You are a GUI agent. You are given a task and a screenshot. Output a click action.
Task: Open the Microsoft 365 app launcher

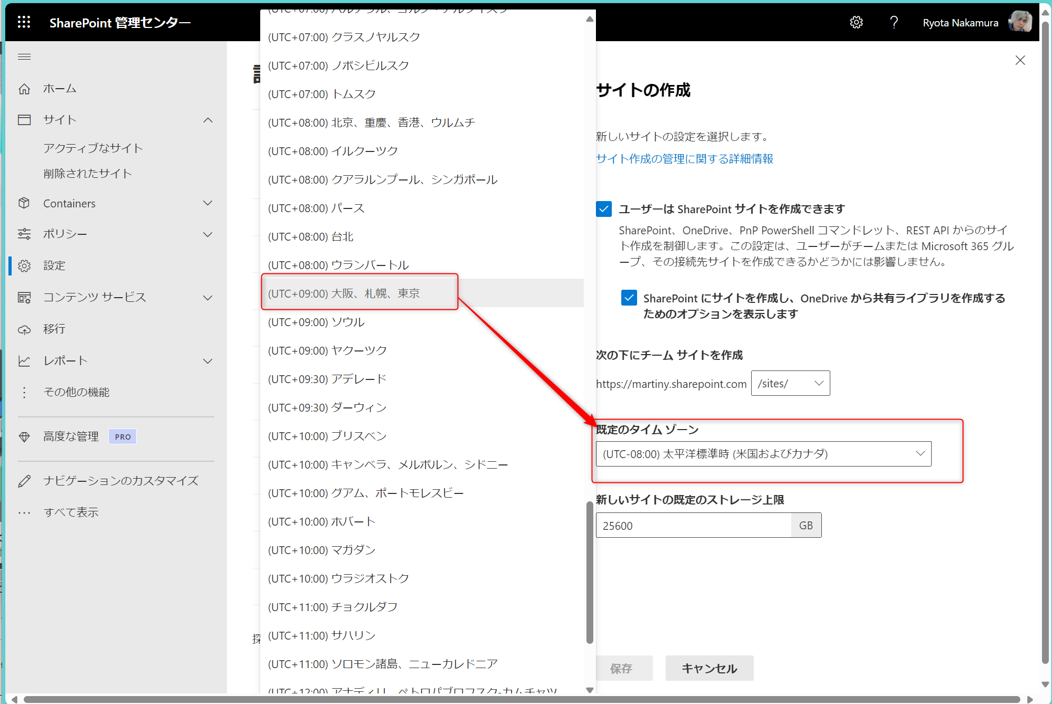pos(24,22)
